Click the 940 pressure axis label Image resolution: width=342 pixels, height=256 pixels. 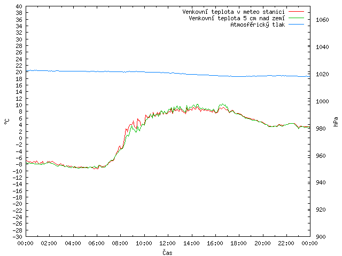click(x=321, y=182)
